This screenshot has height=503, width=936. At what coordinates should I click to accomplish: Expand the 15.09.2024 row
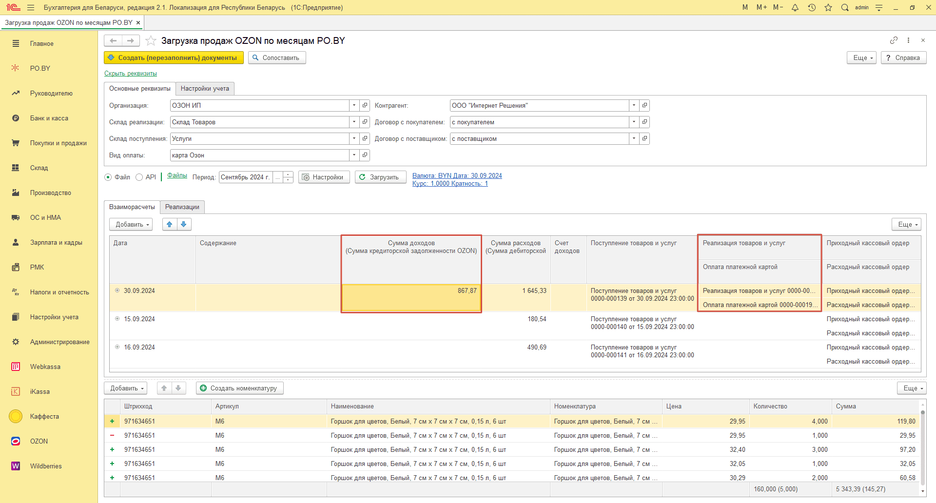[117, 319]
